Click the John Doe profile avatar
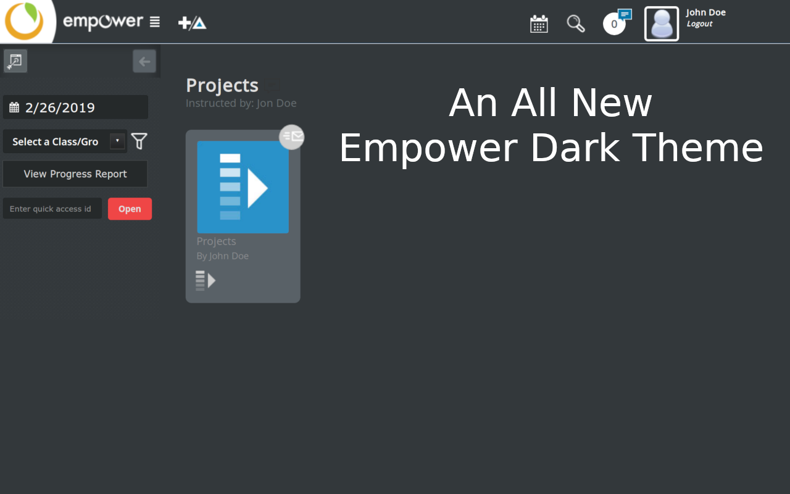The width and height of the screenshot is (790, 494). [x=661, y=23]
